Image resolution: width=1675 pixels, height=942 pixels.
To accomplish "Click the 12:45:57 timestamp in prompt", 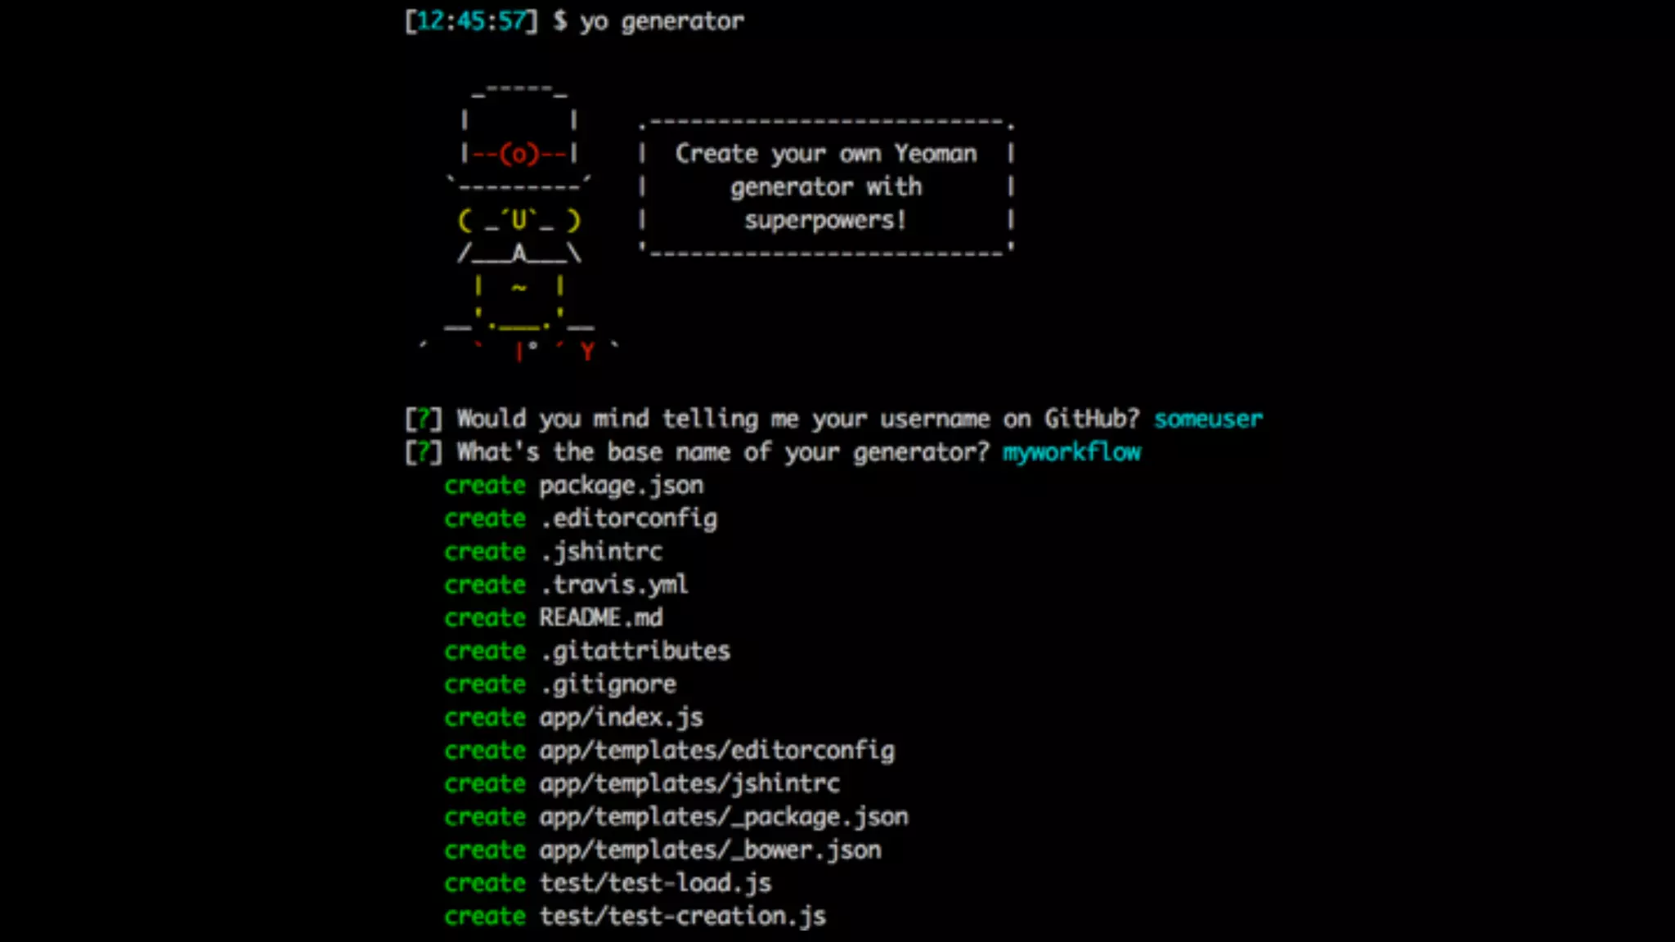I will 471,21.
